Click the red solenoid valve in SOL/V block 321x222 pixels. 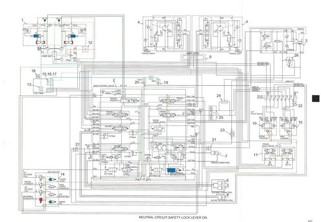41,200
